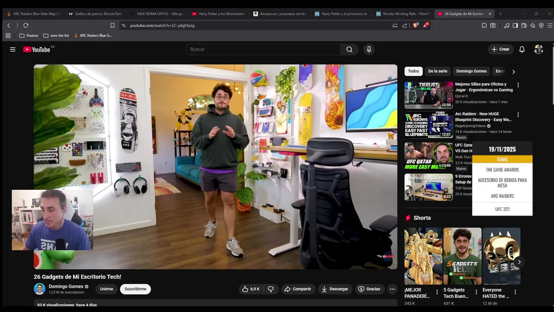554x312 pixels.
Task: Switch to Amazon.es posavasos tab
Action: 280,14
